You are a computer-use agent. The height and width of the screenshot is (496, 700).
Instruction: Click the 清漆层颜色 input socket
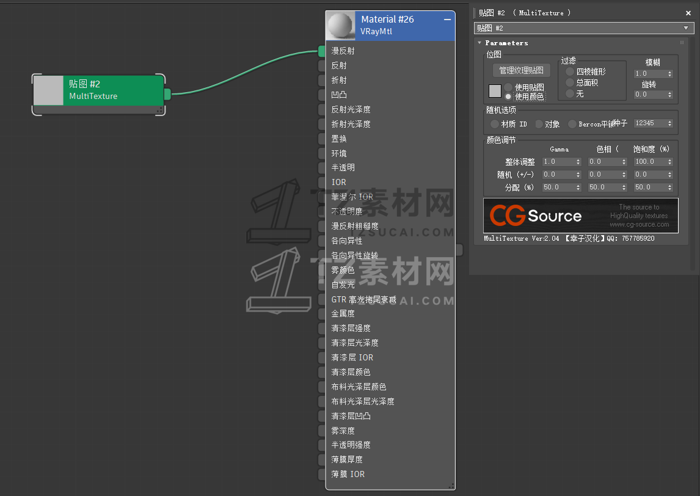321,373
